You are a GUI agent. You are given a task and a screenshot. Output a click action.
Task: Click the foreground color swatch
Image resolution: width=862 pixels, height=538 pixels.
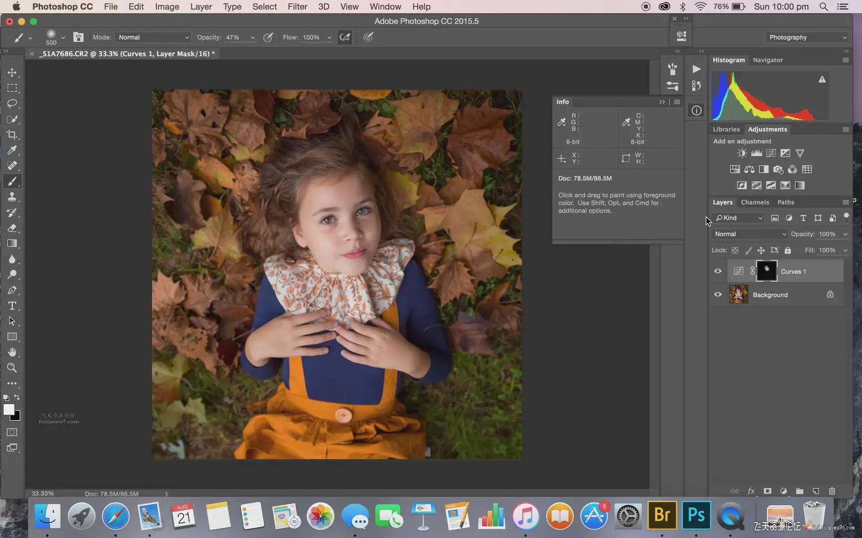8,409
